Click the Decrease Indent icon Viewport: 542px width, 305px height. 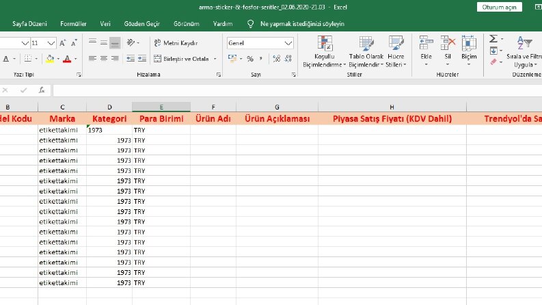coord(131,58)
